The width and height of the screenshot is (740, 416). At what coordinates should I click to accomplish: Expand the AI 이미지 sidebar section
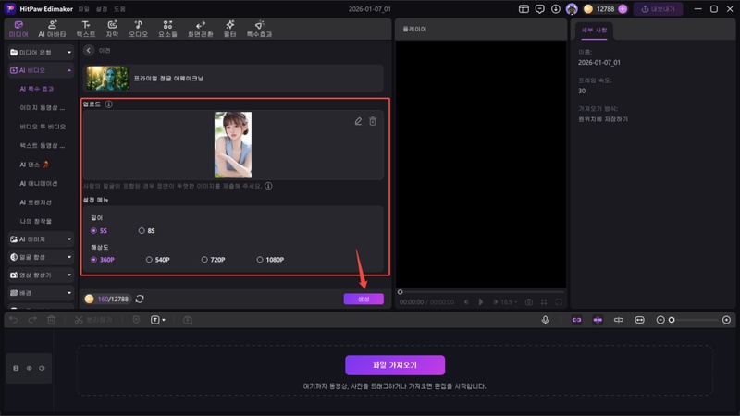coord(41,239)
